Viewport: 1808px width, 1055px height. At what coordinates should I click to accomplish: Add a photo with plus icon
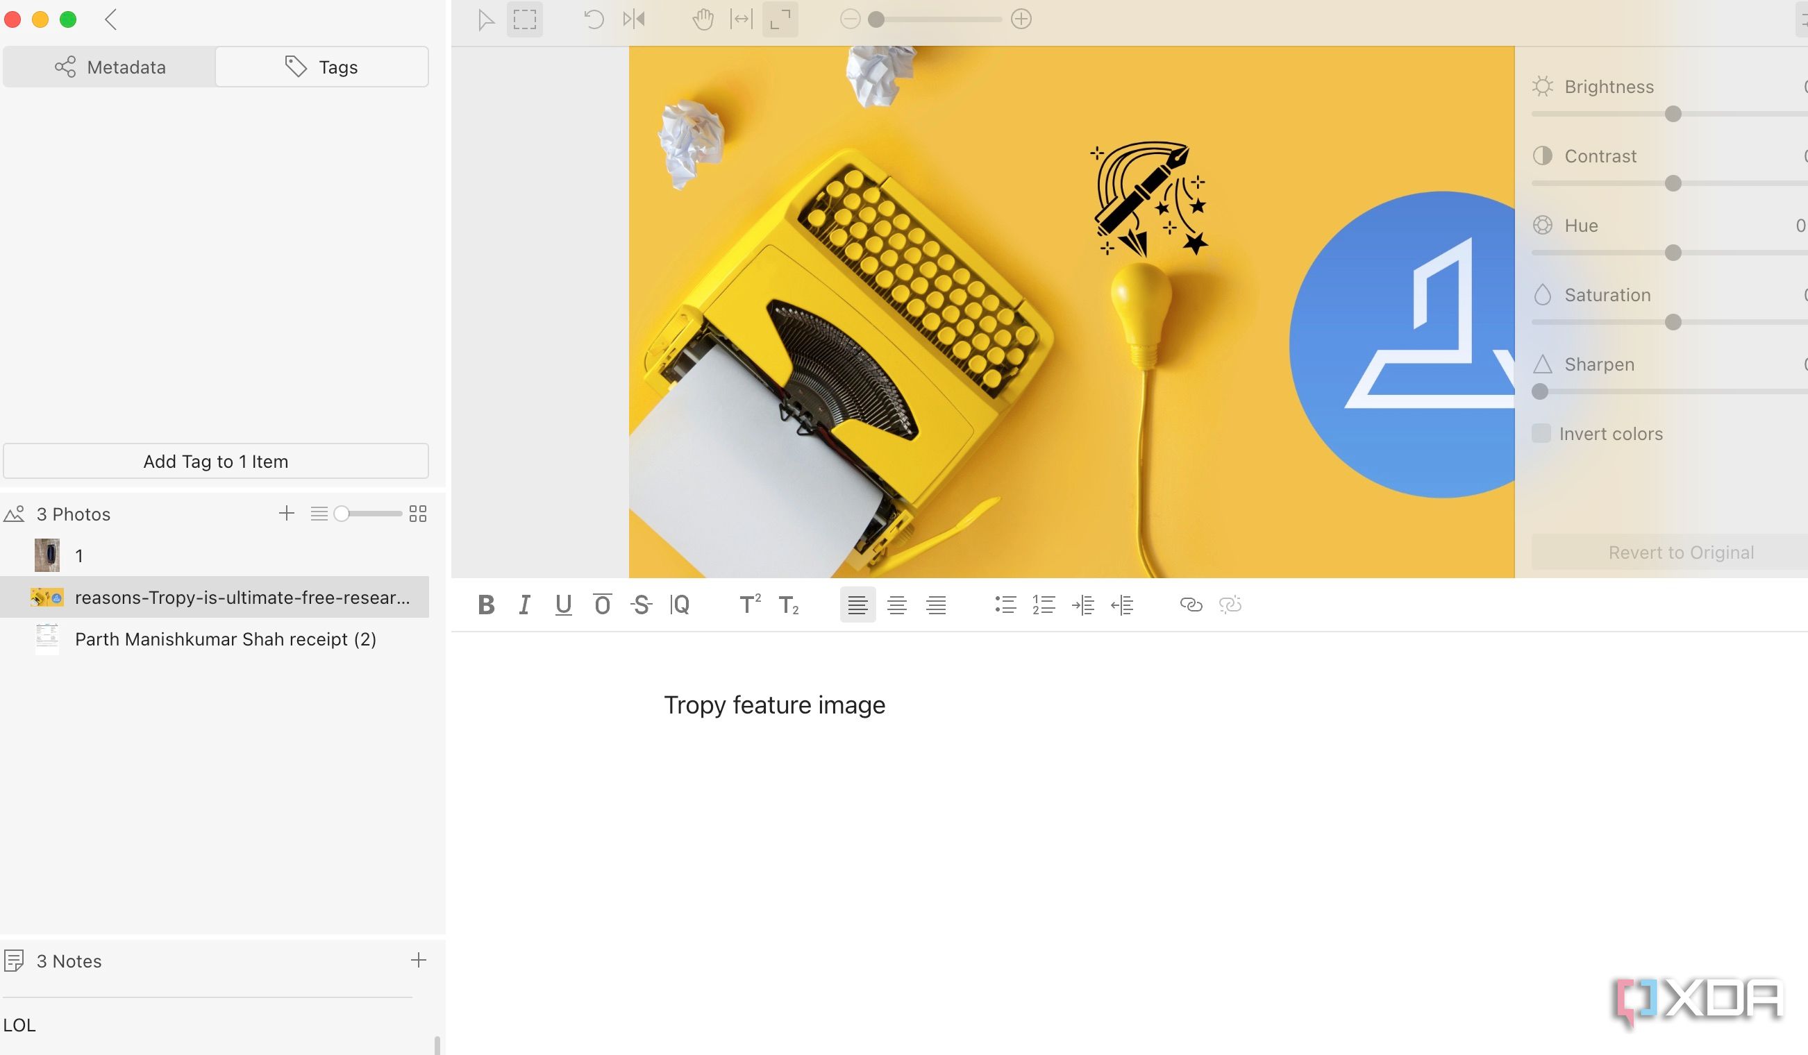pos(286,513)
